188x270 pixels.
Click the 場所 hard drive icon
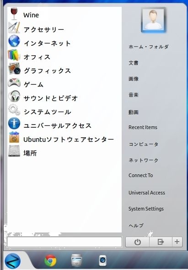[x=14, y=151]
